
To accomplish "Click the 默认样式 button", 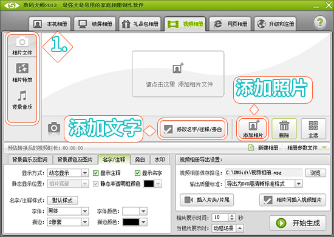I will click(63, 200).
